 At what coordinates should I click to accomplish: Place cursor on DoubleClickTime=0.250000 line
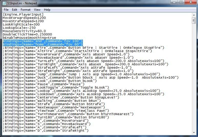tap(27, 34)
